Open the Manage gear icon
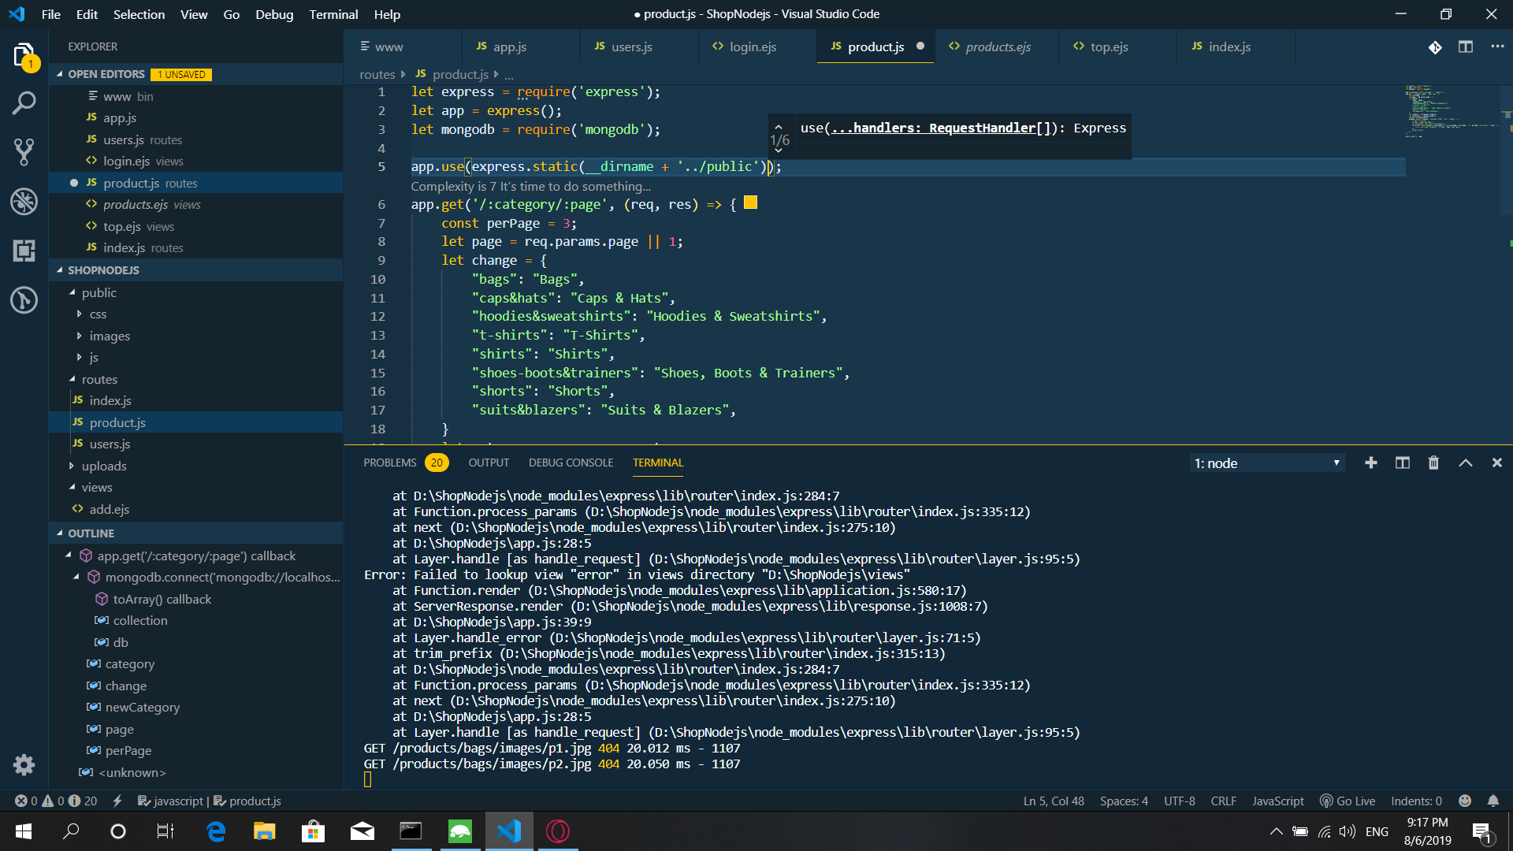Screen dimensions: 1513x851 pos(24,764)
